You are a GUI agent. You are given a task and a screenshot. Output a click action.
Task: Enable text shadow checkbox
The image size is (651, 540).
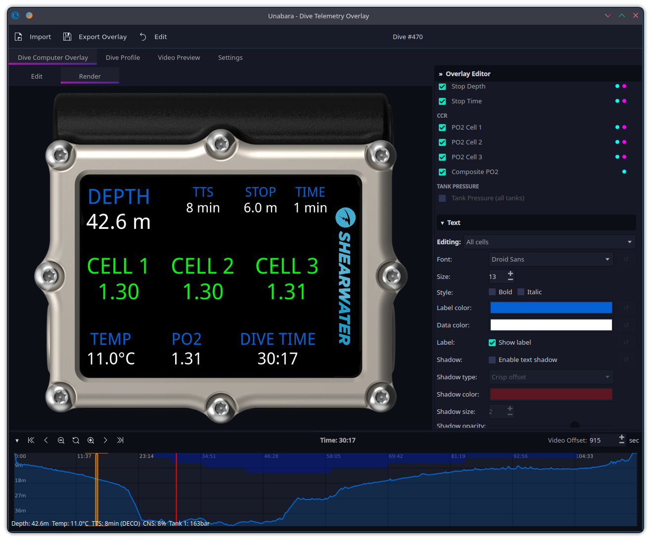492,360
